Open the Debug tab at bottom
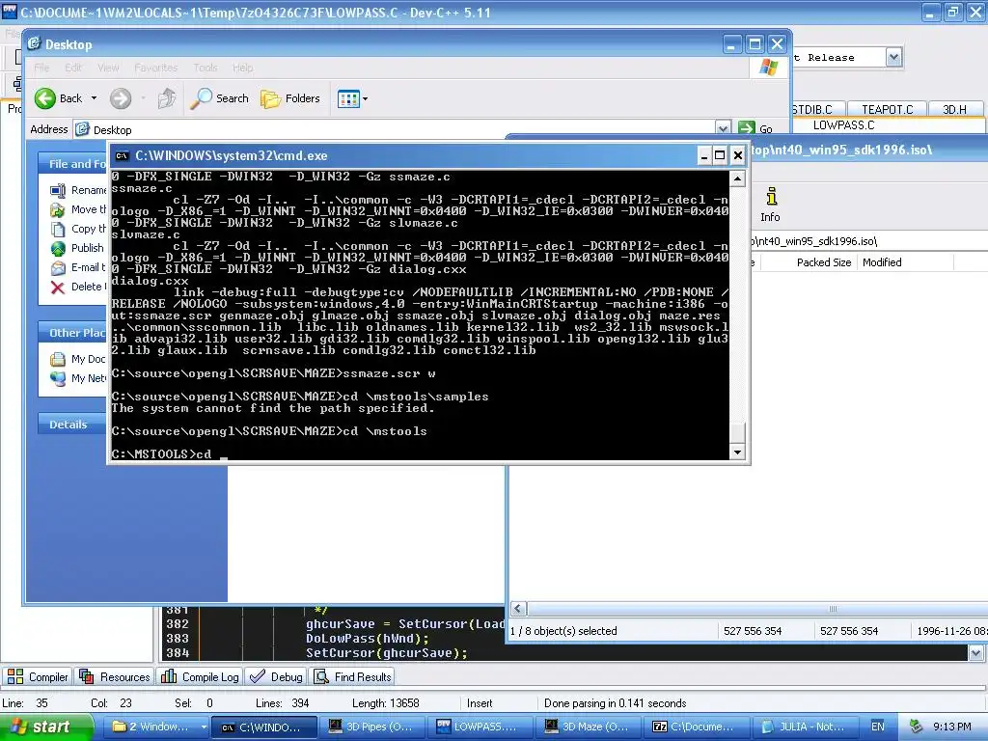The image size is (988, 741). pyautogui.click(x=276, y=676)
